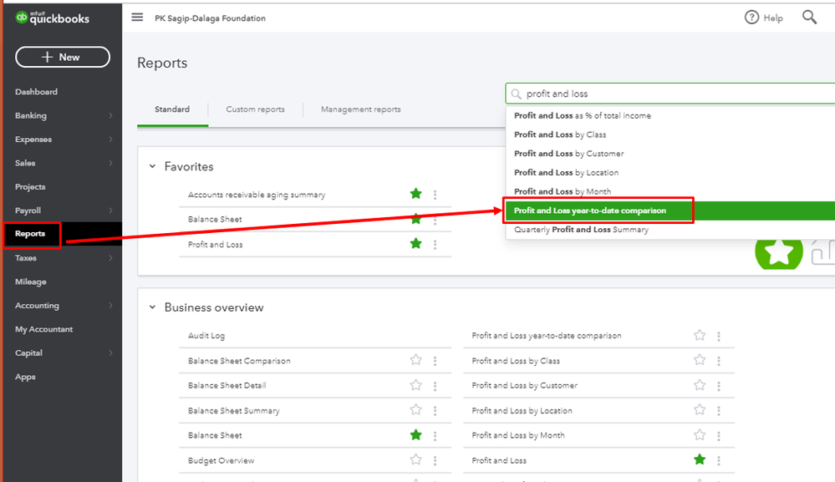Open more options for Balance Sheet Comparison
This screenshot has width=835, height=482.
[435, 361]
